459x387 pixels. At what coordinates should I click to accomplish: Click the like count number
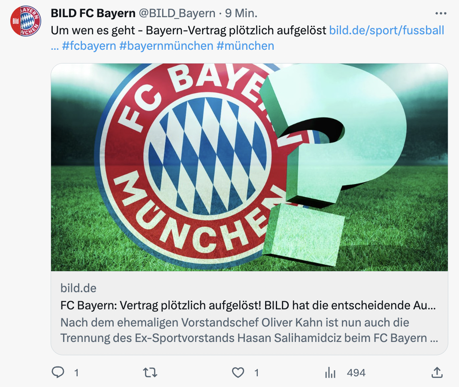coord(257,373)
